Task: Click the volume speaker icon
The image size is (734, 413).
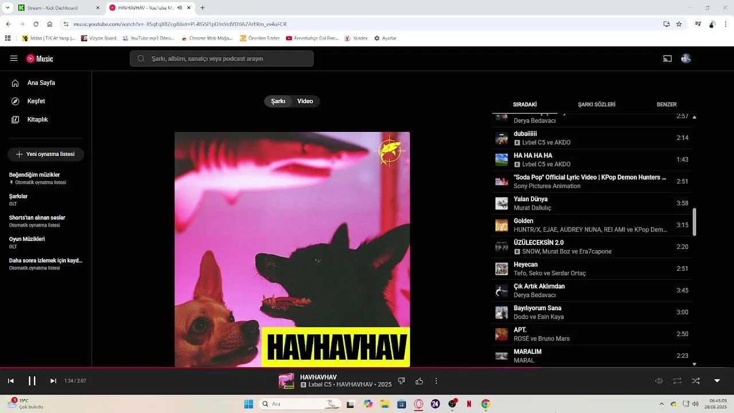Action: [659, 381]
